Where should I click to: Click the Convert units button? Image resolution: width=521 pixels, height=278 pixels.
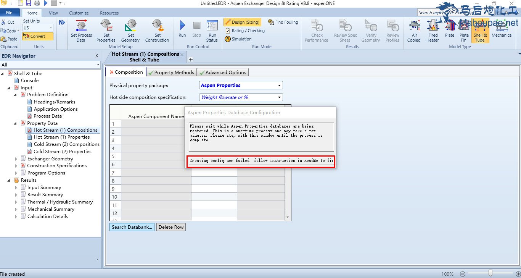37,36
